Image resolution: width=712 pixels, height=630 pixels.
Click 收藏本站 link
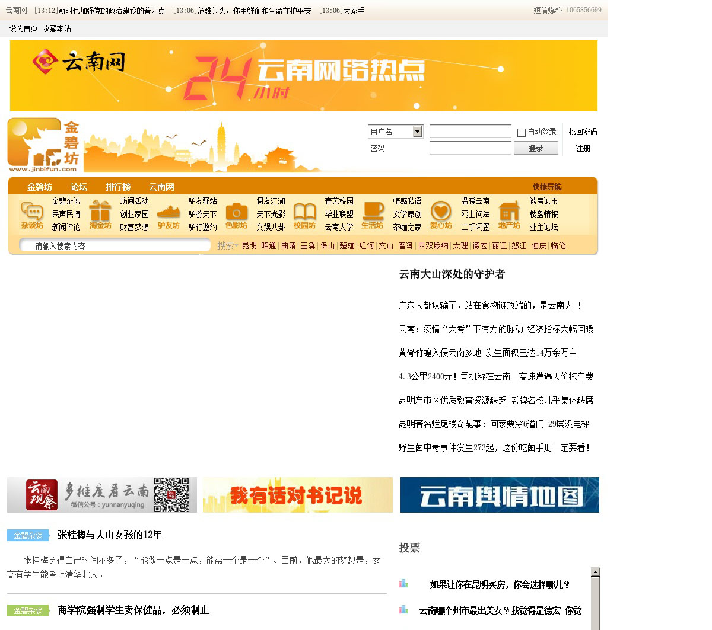tap(56, 28)
